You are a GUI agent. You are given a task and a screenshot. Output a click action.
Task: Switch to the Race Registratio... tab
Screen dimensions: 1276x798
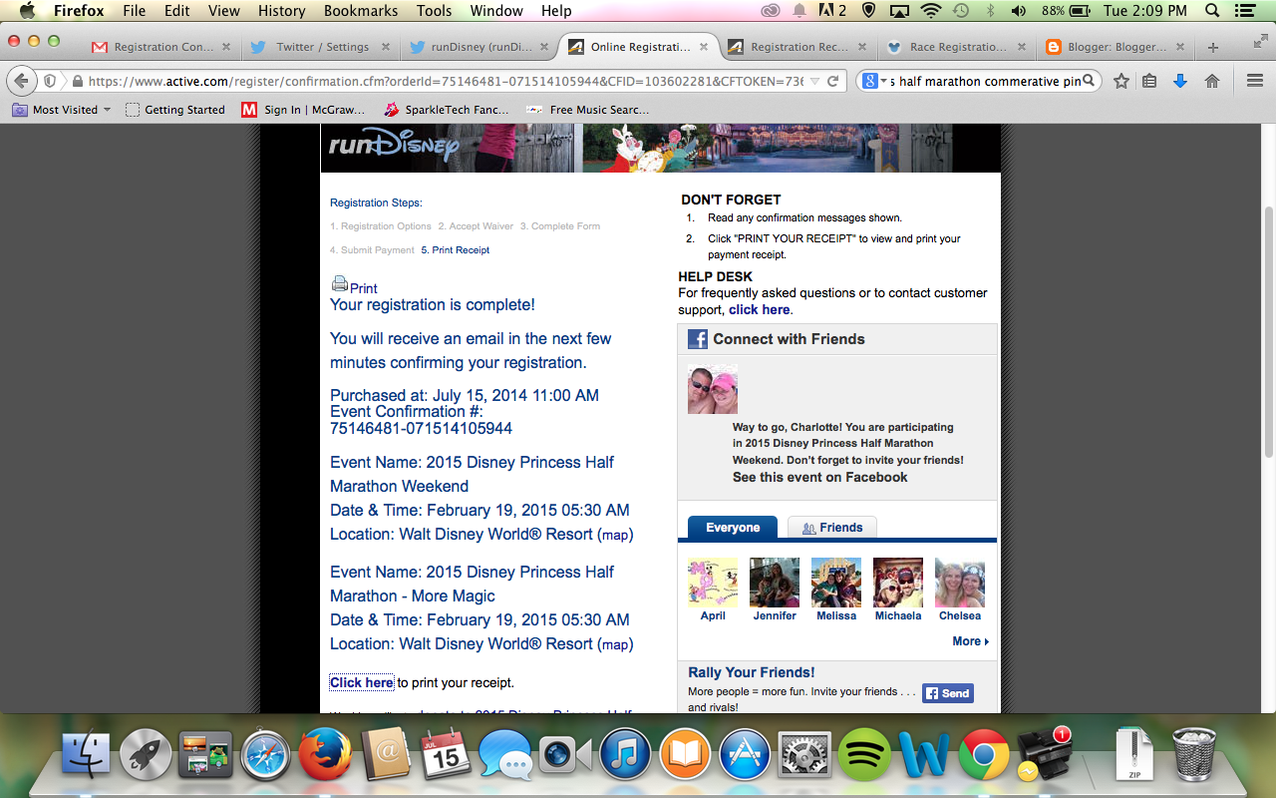click(956, 47)
